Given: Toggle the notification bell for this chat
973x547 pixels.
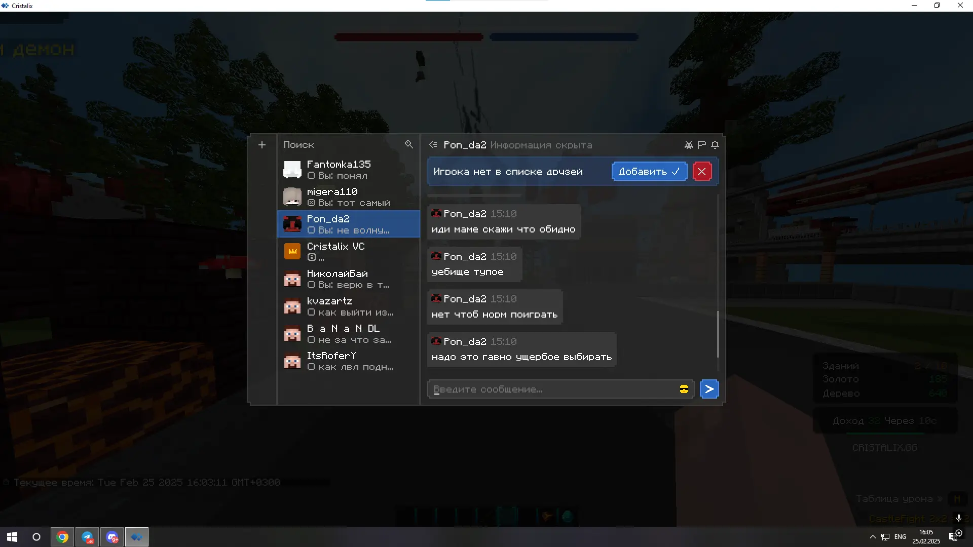Looking at the screenshot, I should pyautogui.click(x=715, y=145).
